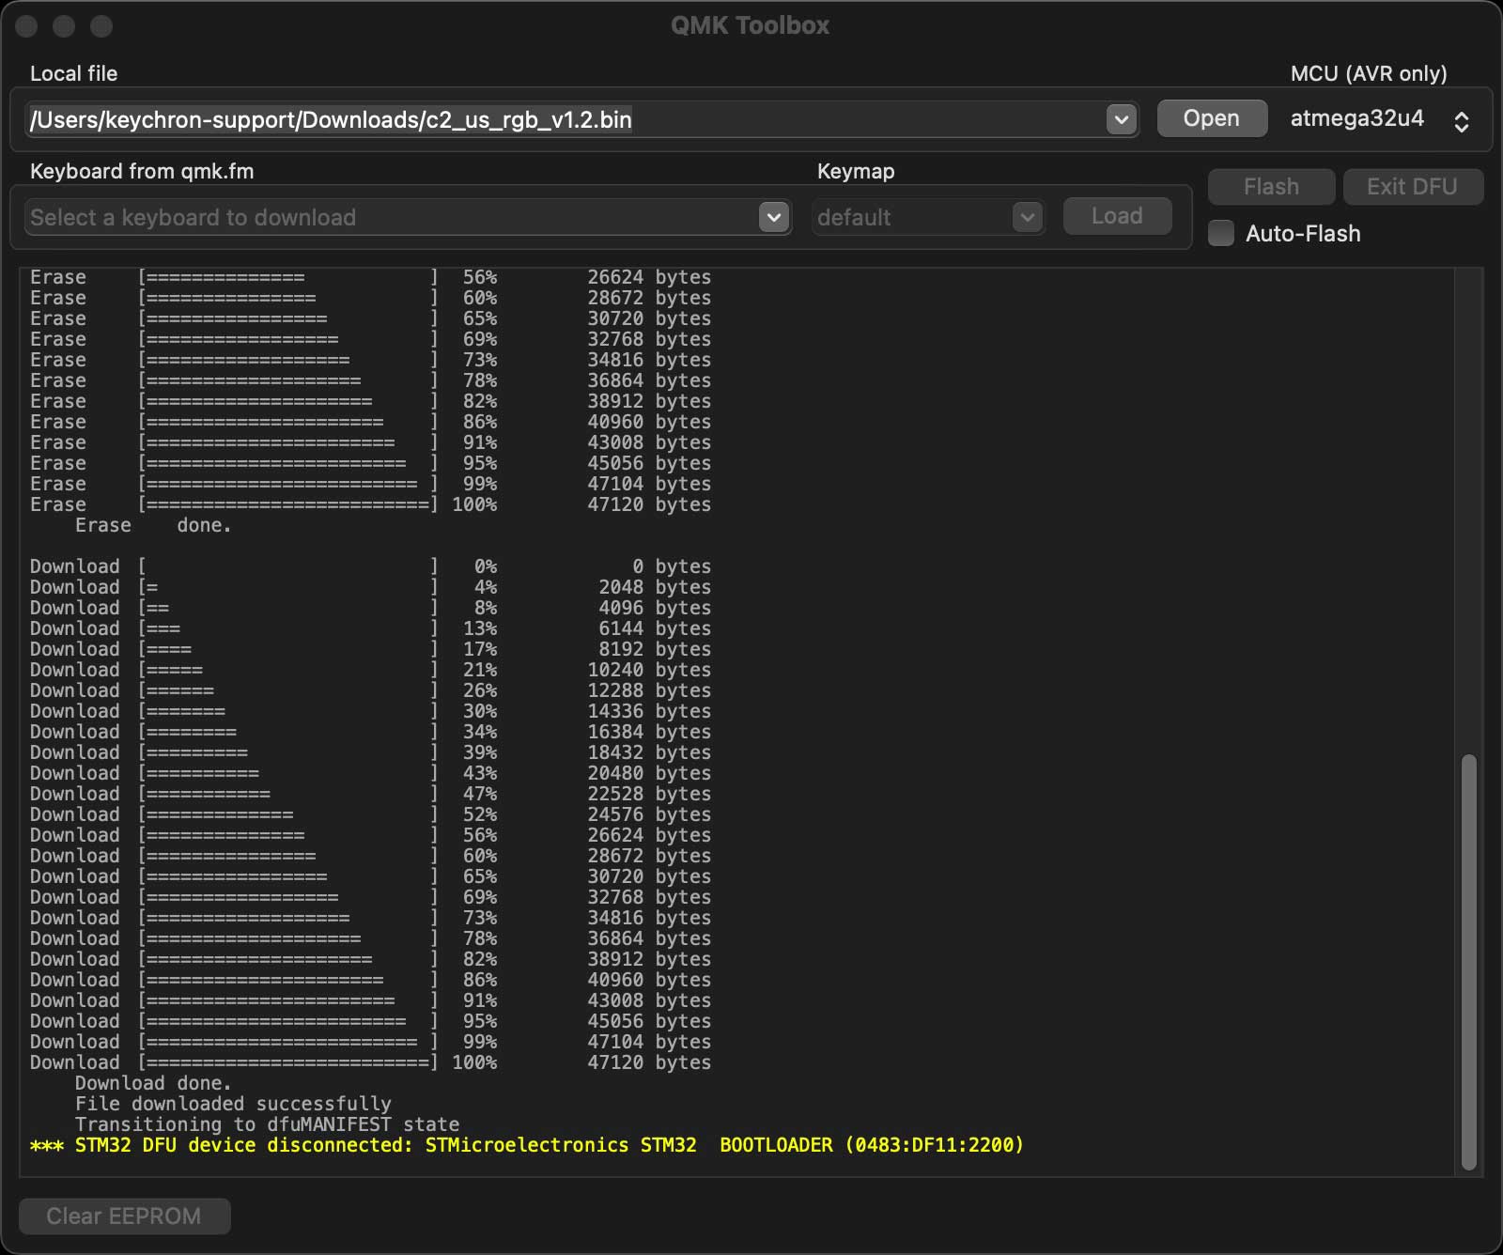The width and height of the screenshot is (1503, 1255).
Task: Click the QMK Toolbox window title
Action: tap(751, 25)
